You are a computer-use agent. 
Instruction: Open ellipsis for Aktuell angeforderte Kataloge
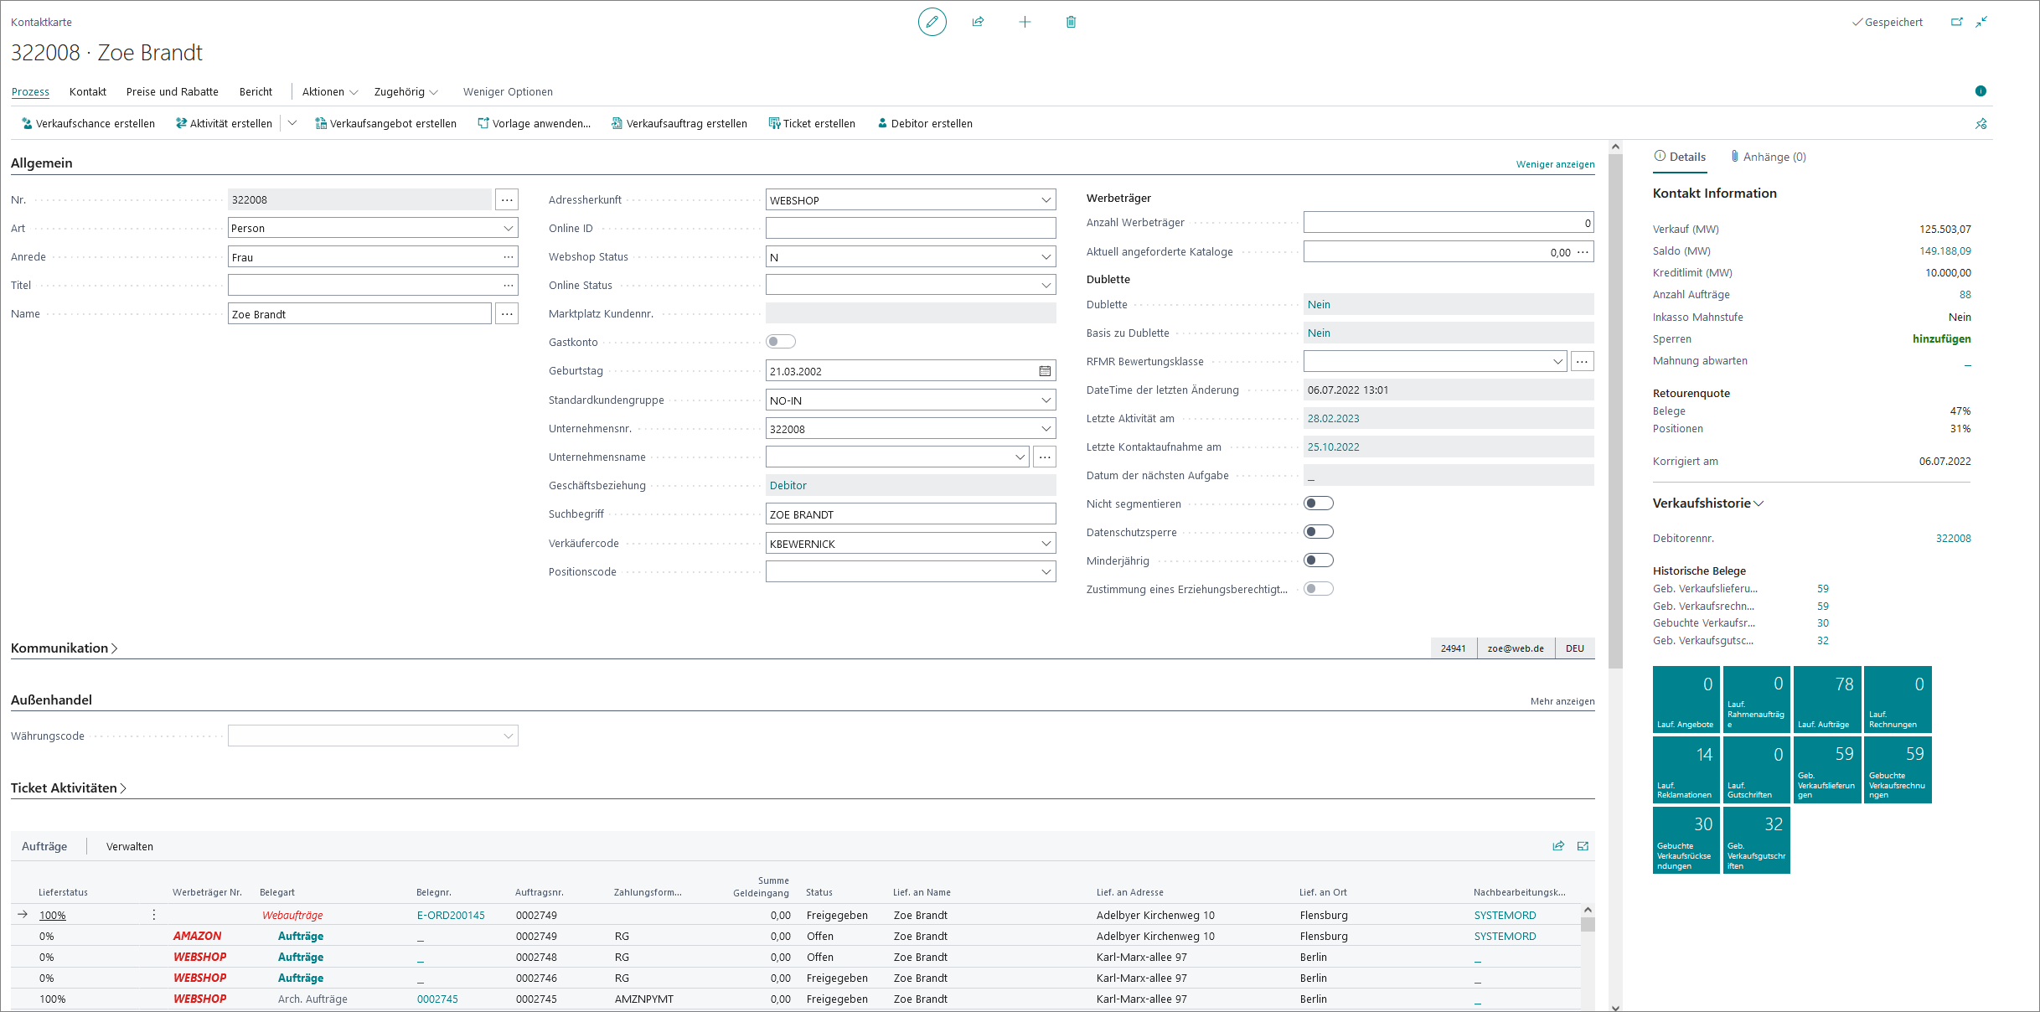(x=1583, y=252)
